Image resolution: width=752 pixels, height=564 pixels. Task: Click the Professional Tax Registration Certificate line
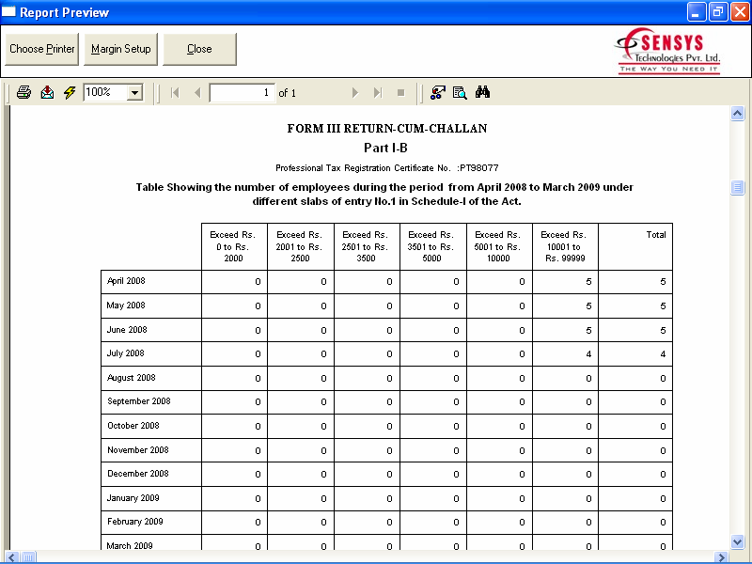pyautogui.click(x=387, y=168)
